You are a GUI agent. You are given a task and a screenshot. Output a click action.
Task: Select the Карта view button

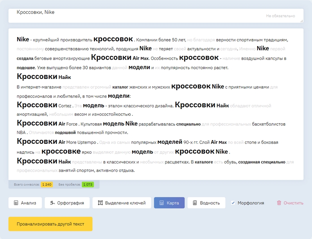pos(169,203)
